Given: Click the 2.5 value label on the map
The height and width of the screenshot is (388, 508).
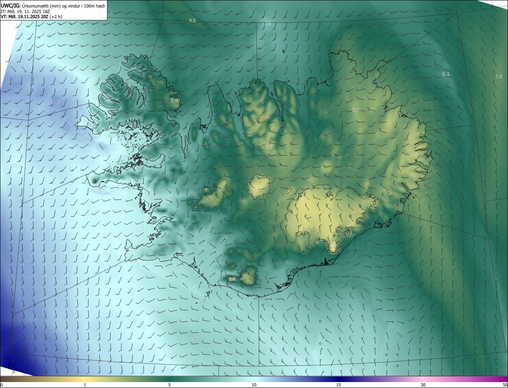Looking at the screenshot, I should (x=269, y=147).
